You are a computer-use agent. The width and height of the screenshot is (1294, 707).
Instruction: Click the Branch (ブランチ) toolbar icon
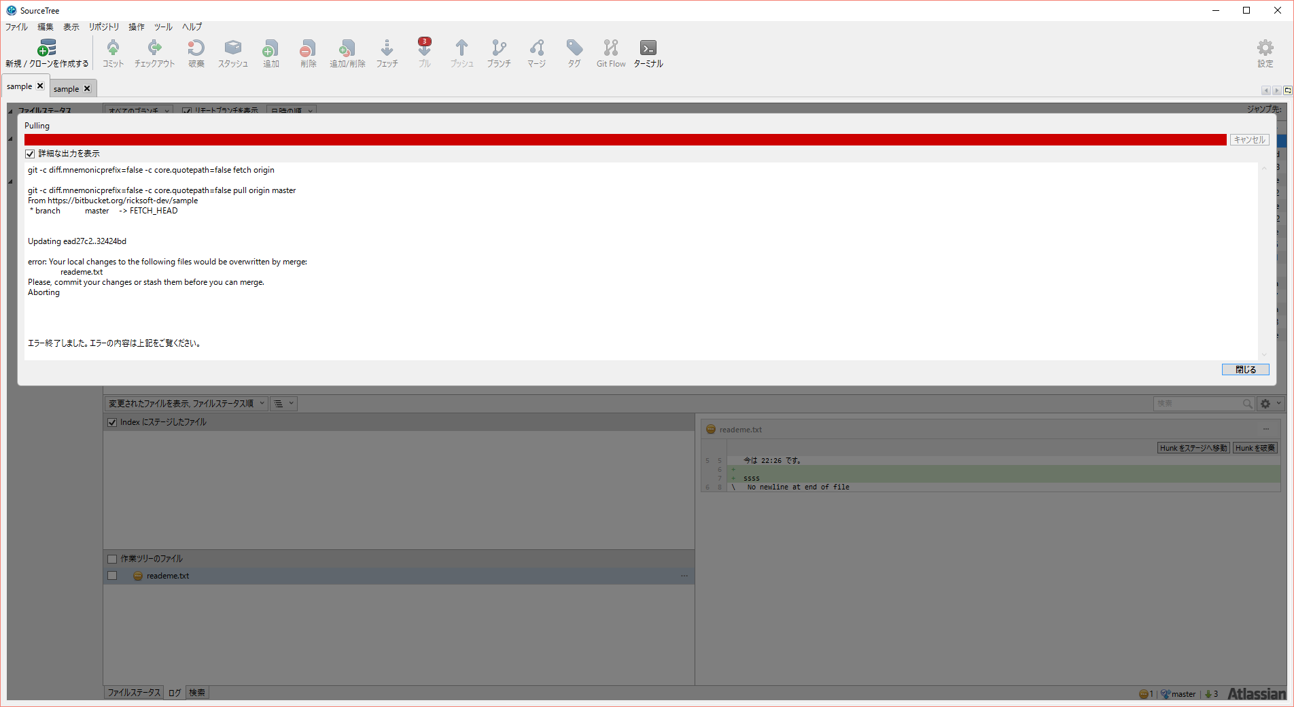point(499,48)
